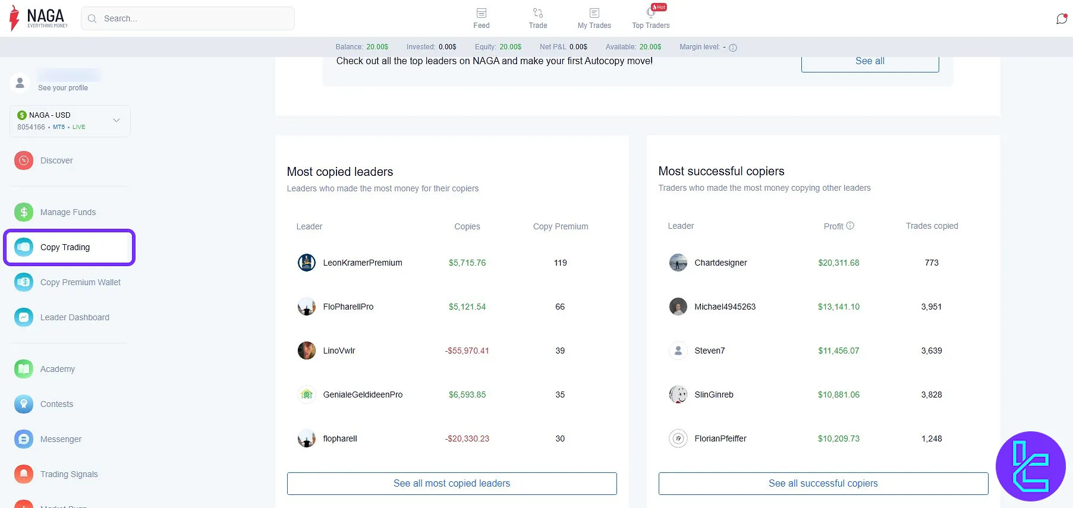Click the Michael4945263 avatar
1073x508 pixels.
(678, 307)
